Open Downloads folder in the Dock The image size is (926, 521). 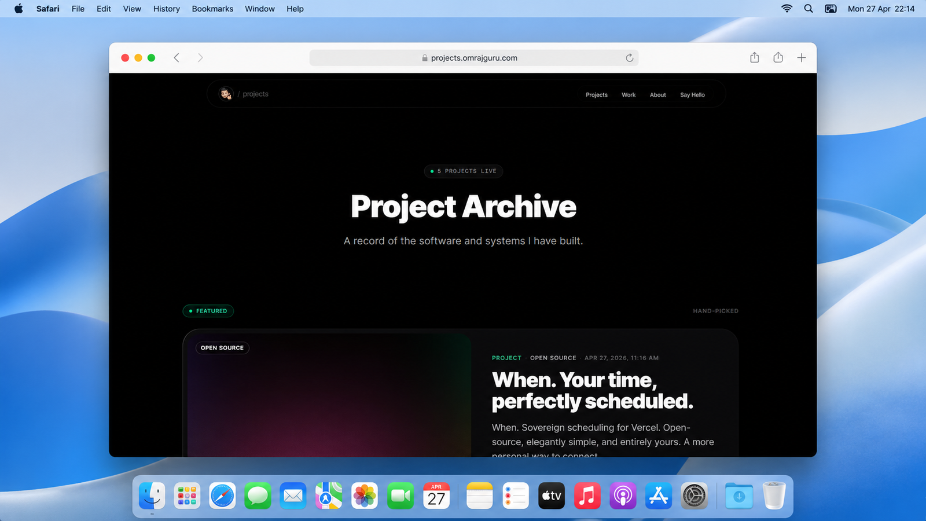point(738,496)
